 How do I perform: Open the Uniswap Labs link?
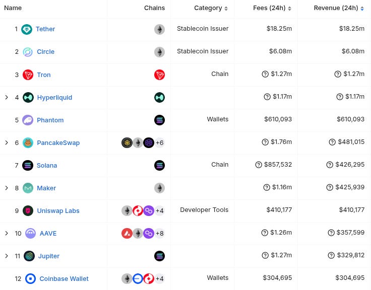tap(58, 211)
